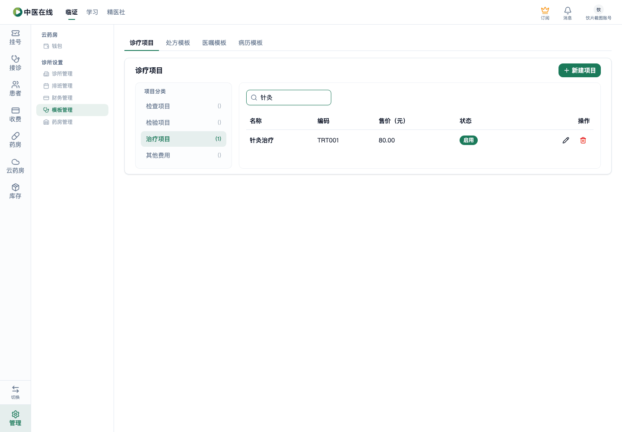Select the 处方模板 tab

178,43
